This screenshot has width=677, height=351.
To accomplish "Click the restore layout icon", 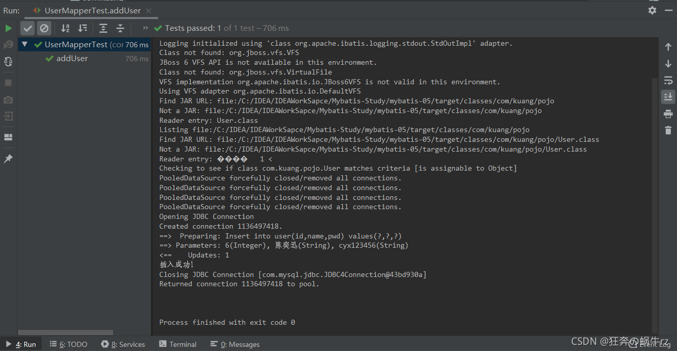I will [x=8, y=137].
